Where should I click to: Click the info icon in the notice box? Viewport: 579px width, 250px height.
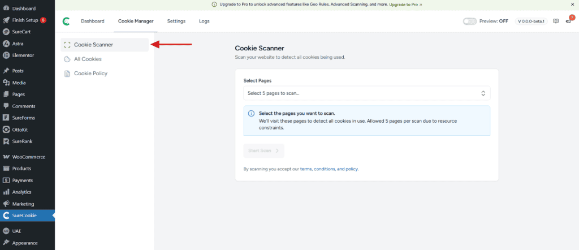[x=251, y=113]
